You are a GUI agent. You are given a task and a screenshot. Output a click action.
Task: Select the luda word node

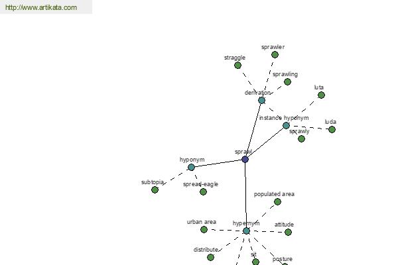(332, 129)
